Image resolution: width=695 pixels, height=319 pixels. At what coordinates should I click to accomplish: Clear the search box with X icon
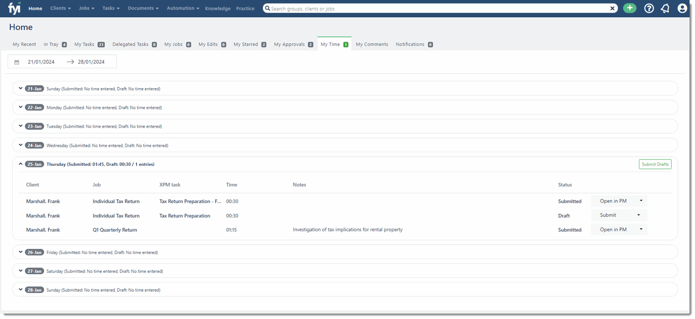coord(612,8)
